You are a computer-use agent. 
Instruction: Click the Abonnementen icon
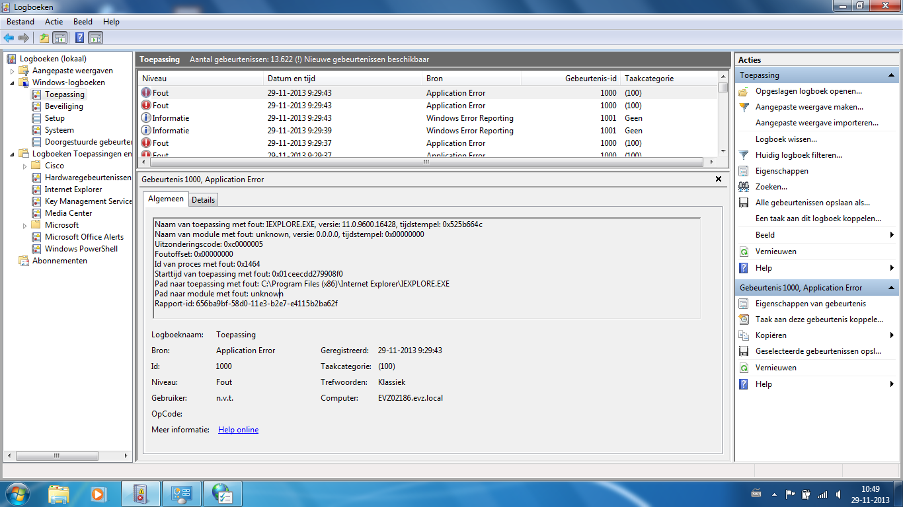click(24, 261)
